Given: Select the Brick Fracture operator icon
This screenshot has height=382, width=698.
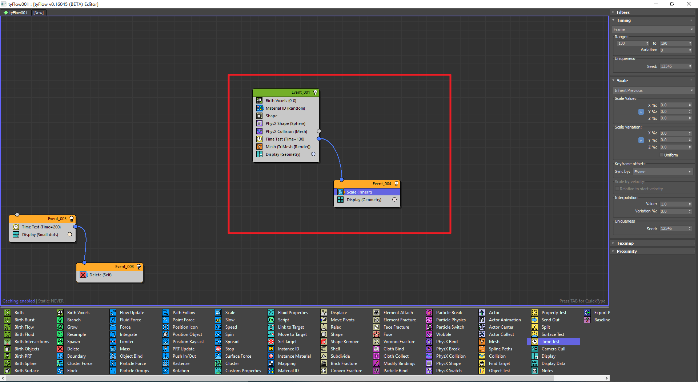Looking at the screenshot, I should pos(324,363).
